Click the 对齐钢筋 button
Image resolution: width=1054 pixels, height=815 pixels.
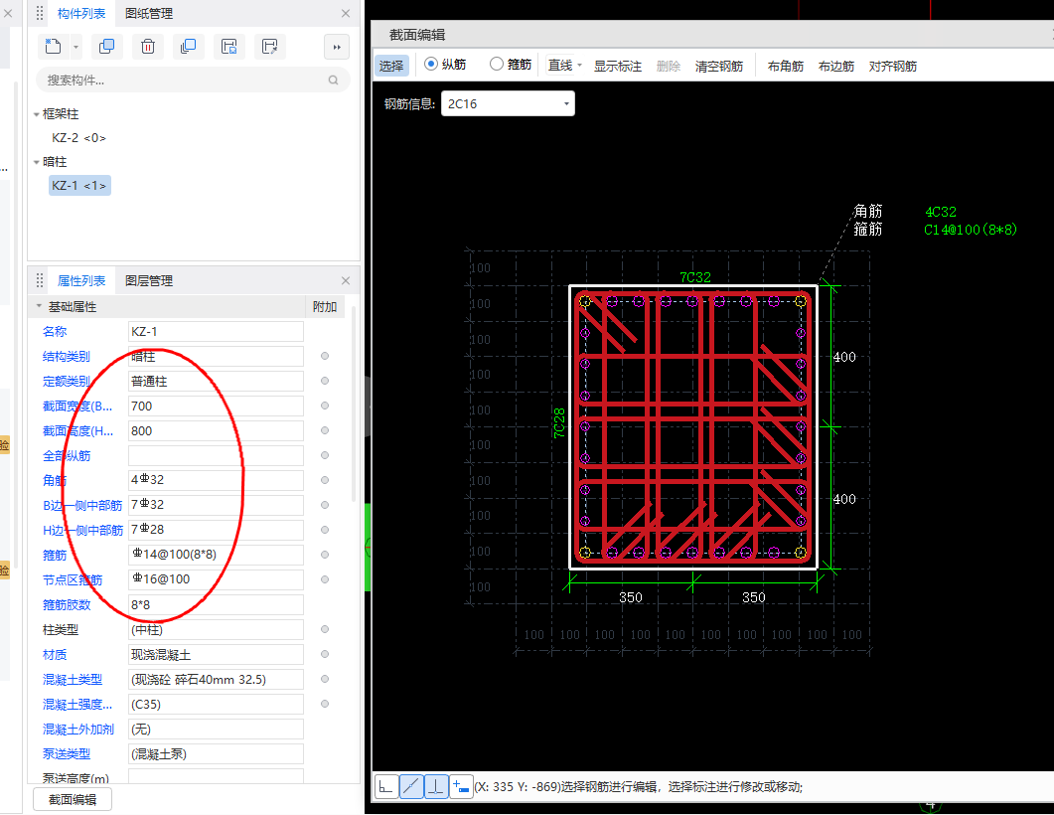[x=893, y=66]
